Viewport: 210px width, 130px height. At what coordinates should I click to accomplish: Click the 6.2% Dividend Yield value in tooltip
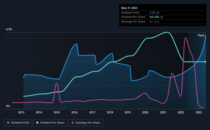click(152, 13)
